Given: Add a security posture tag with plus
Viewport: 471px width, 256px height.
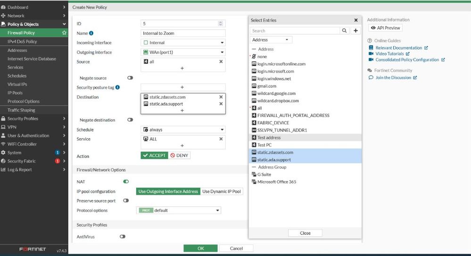Looking at the screenshot, I should (182, 87).
